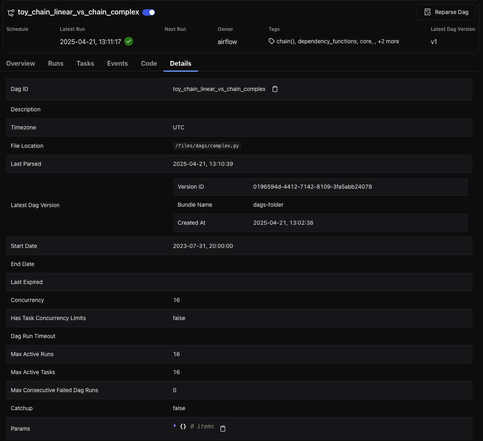Click the tag icon before chain()

(x=271, y=41)
